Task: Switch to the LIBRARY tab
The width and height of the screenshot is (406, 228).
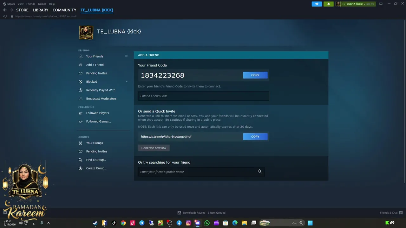Action: coord(41,10)
